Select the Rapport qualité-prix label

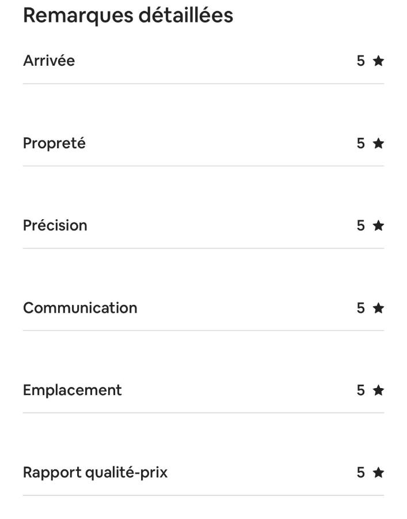tap(96, 473)
